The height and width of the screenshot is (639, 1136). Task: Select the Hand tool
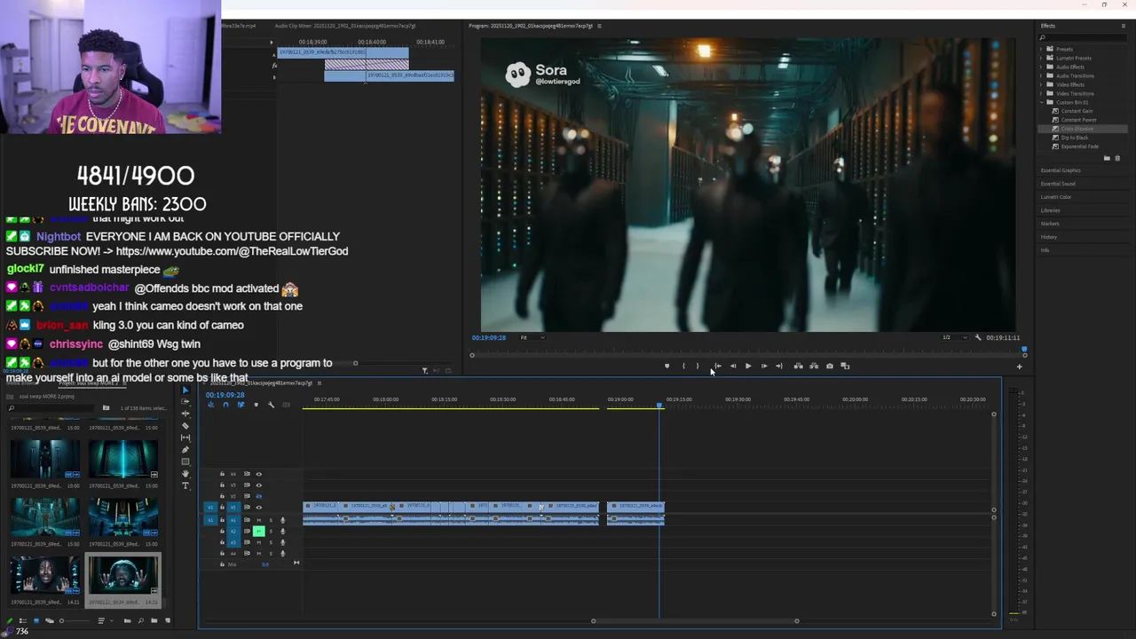[185, 474]
